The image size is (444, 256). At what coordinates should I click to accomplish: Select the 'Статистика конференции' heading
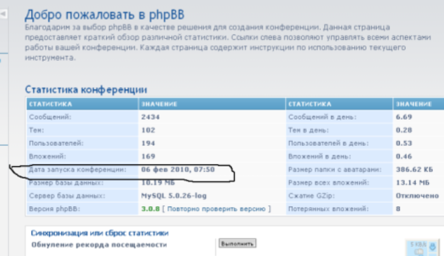tap(86, 90)
